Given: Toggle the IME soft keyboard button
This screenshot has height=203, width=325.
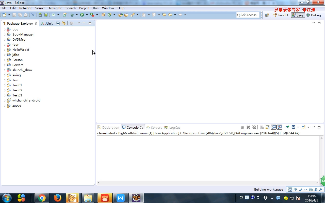Looking at the screenshot, I should [x=311, y=190].
